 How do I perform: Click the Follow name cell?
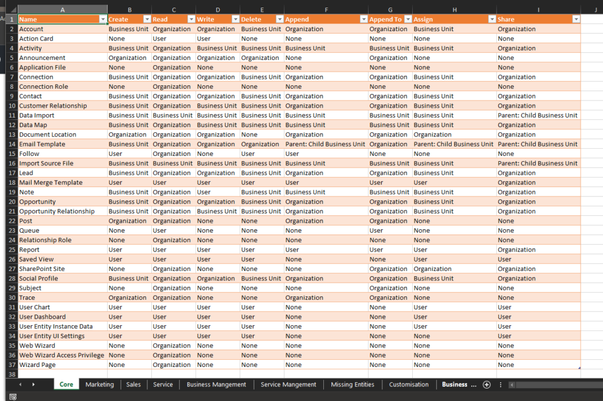(x=62, y=153)
